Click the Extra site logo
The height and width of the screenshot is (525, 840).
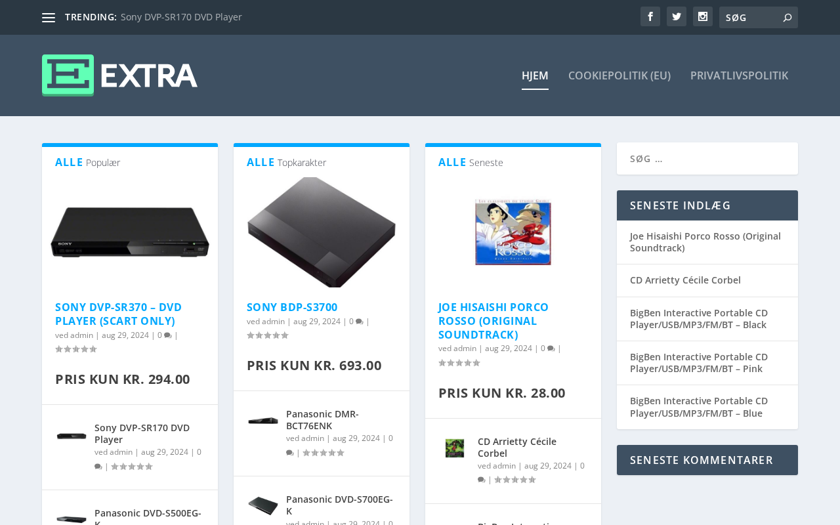click(x=119, y=75)
